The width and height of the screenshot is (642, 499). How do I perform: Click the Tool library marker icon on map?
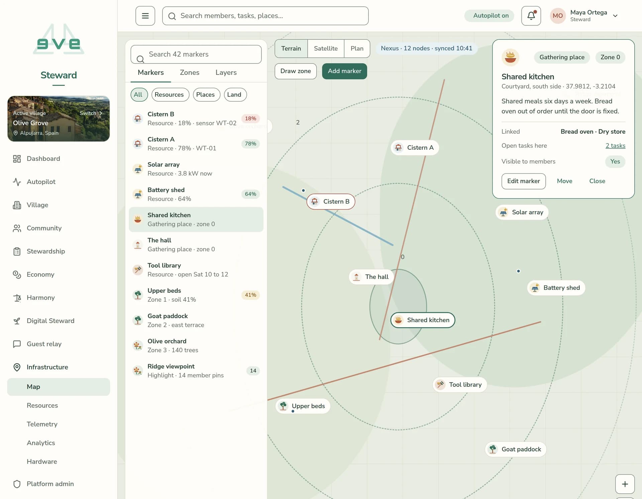click(440, 385)
